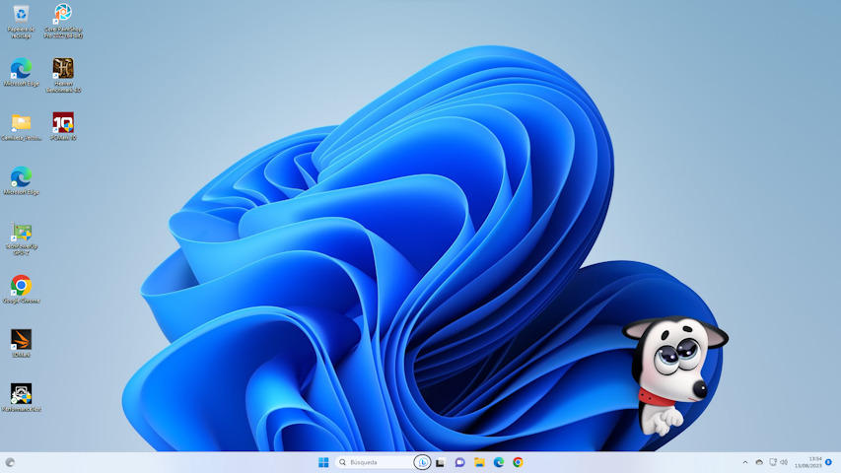Expand the hidden system tray icons chevron
The image size is (841, 473).
[745, 462]
